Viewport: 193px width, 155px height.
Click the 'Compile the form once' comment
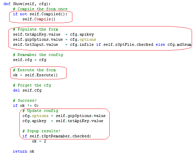40,9
